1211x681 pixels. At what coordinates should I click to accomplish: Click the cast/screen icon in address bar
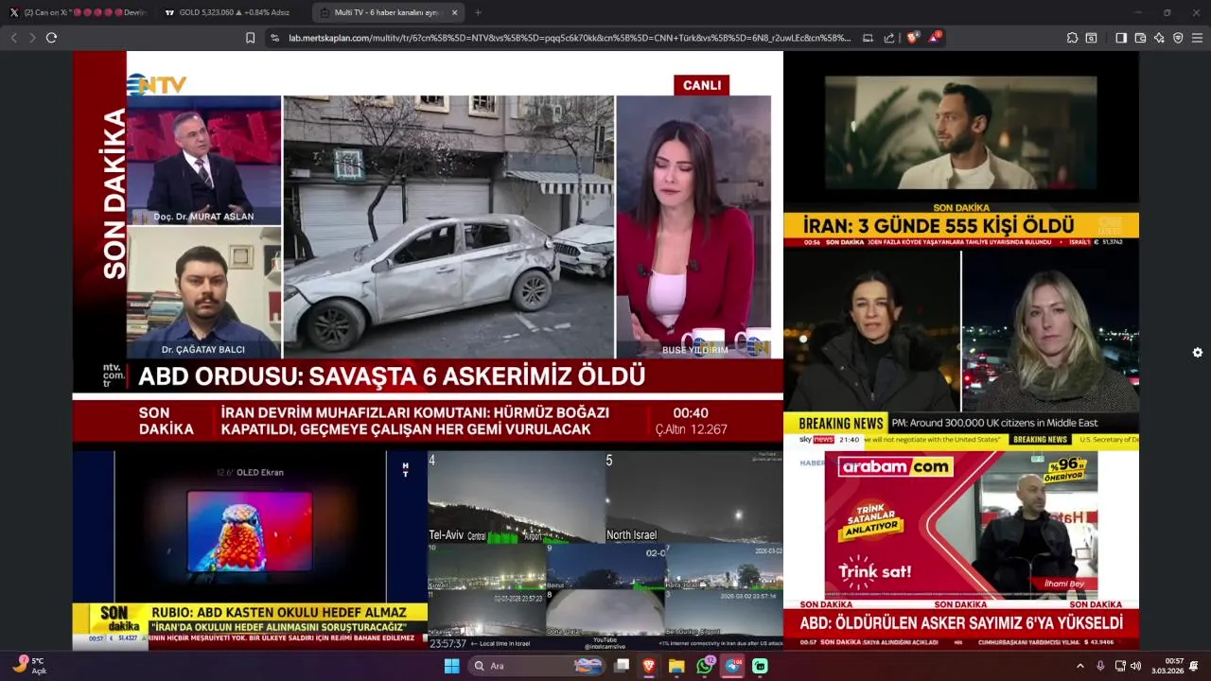(x=868, y=38)
